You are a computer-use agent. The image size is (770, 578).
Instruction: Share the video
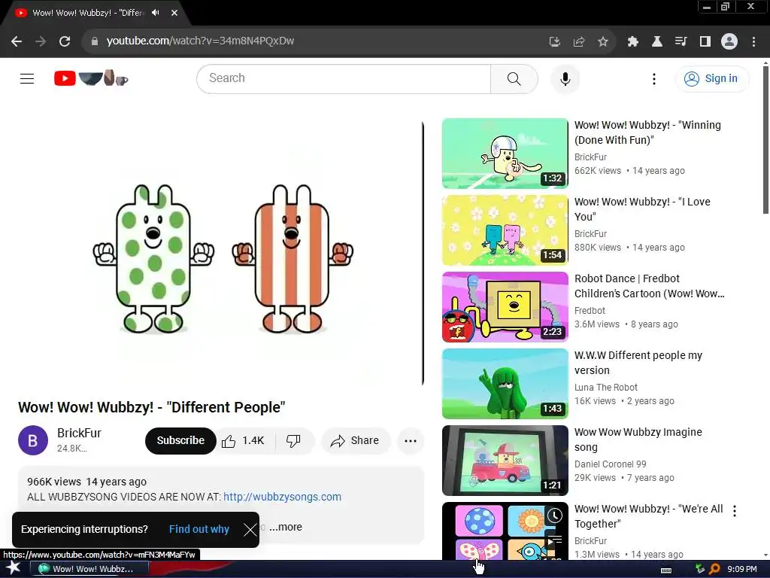pos(355,441)
